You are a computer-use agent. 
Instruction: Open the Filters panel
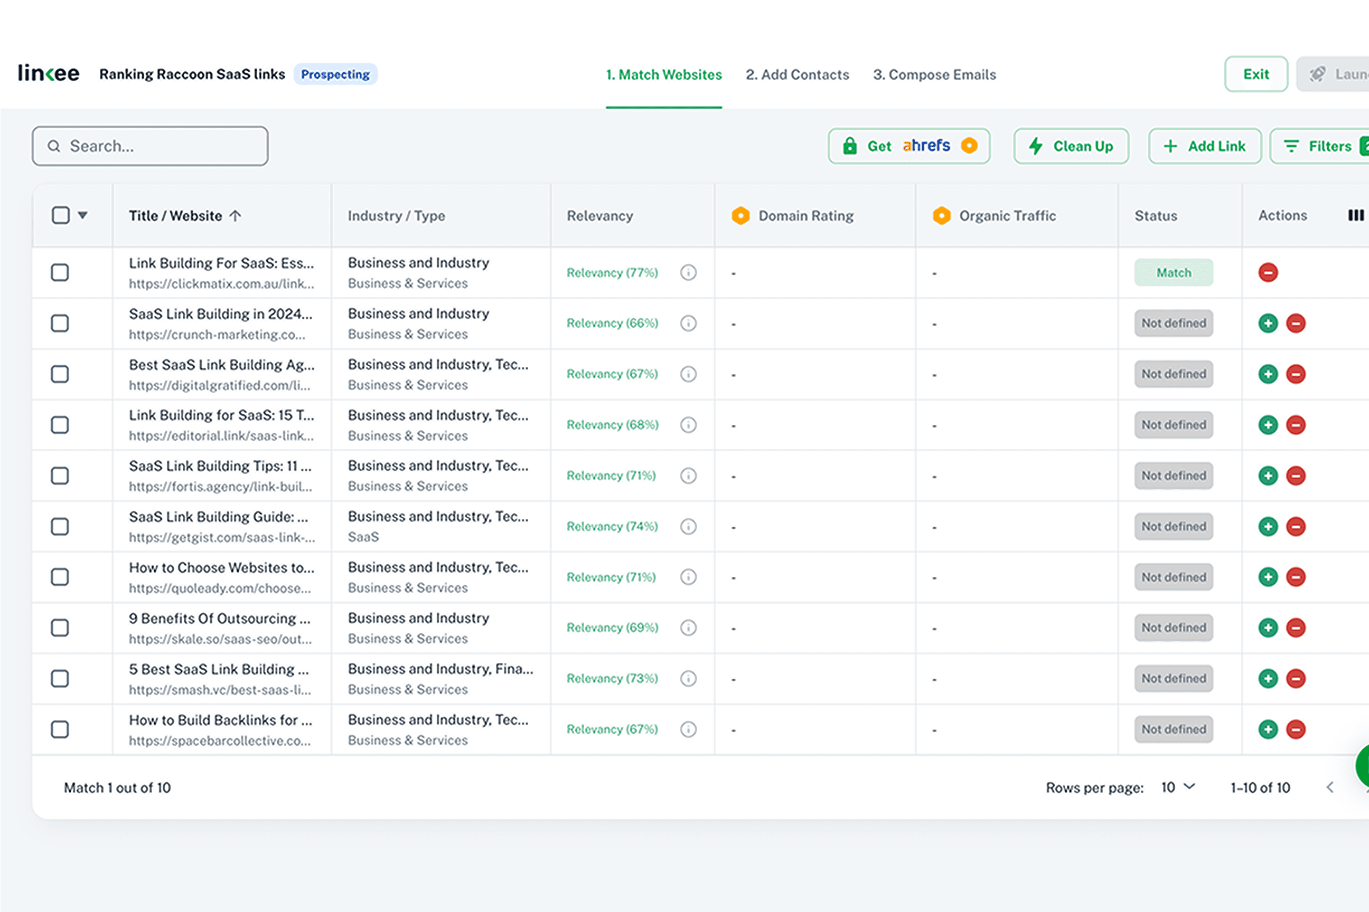1319,147
